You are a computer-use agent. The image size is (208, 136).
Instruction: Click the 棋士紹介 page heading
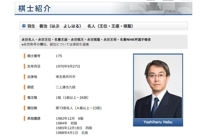34,8
